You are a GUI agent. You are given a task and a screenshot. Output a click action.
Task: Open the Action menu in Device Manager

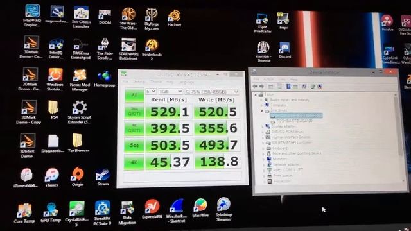click(268, 79)
